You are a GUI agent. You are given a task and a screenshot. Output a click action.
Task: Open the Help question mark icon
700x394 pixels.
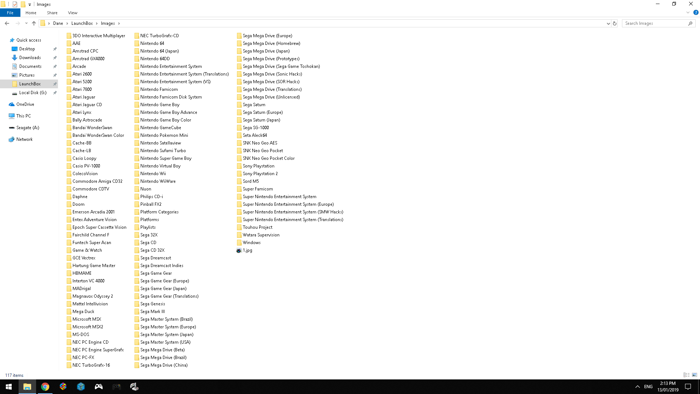tap(696, 12)
